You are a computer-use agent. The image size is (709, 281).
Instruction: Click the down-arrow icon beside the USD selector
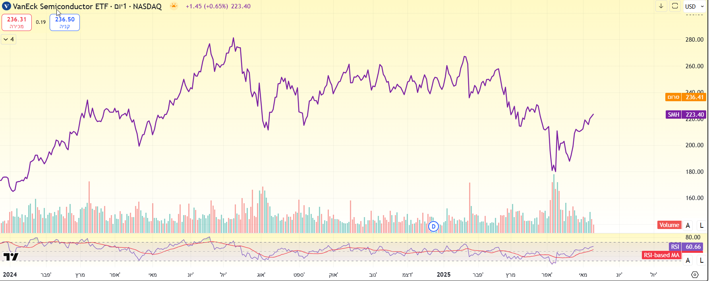pyautogui.click(x=661, y=6)
